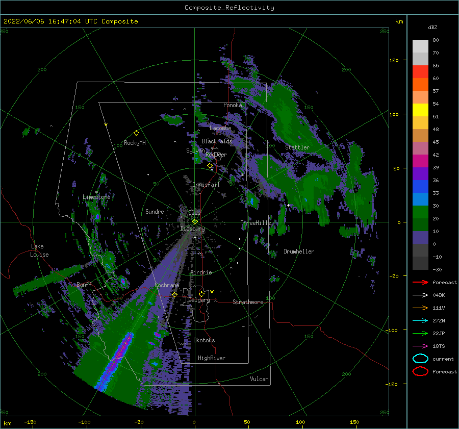Click the Lake Louise label

[x=39, y=250]
